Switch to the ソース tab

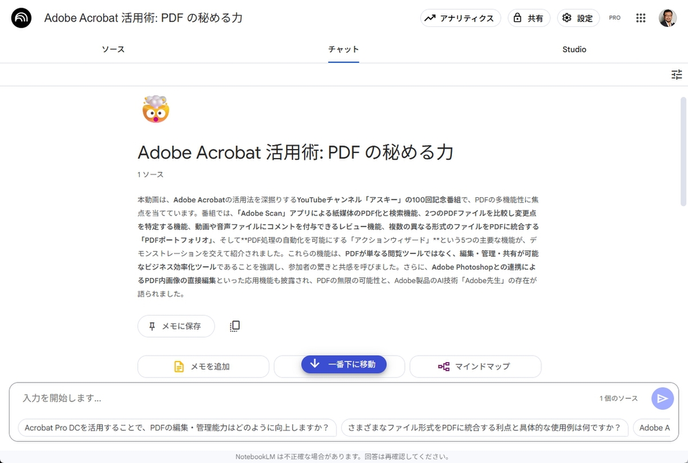(113, 49)
